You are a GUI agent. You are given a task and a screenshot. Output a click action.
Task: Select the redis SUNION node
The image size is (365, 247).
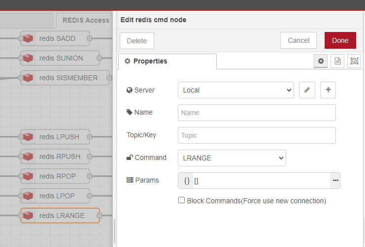tap(60, 58)
